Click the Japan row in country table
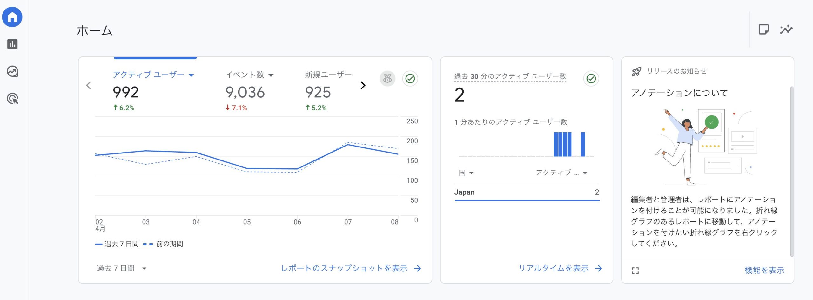813x300 pixels. point(527,192)
